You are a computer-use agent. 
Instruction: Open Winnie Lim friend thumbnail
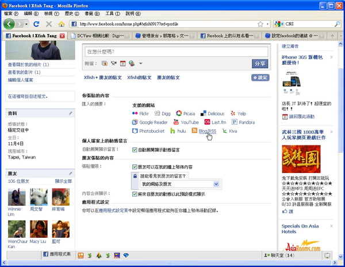coord(17,197)
